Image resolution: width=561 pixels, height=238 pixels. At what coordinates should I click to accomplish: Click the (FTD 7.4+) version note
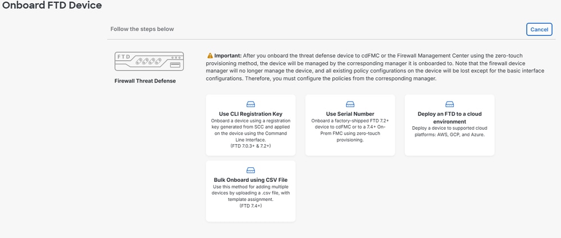(250, 206)
